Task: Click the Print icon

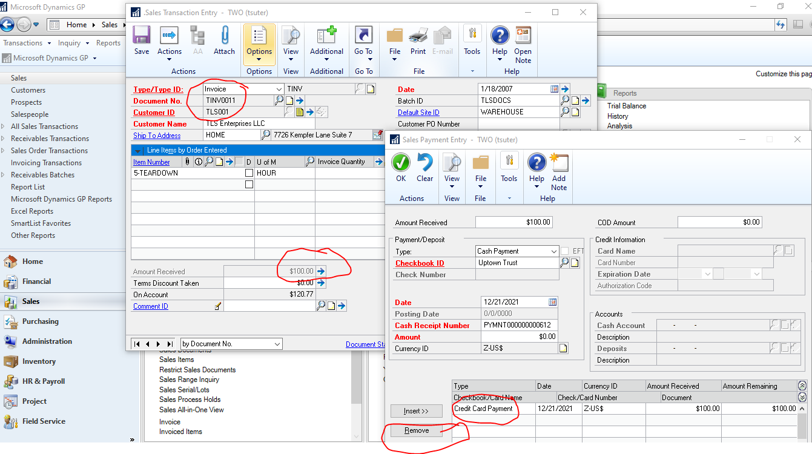Action: pyautogui.click(x=418, y=41)
